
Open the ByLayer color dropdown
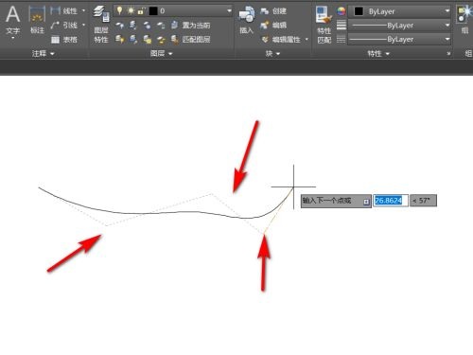pyautogui.click(x=447, y=11)
